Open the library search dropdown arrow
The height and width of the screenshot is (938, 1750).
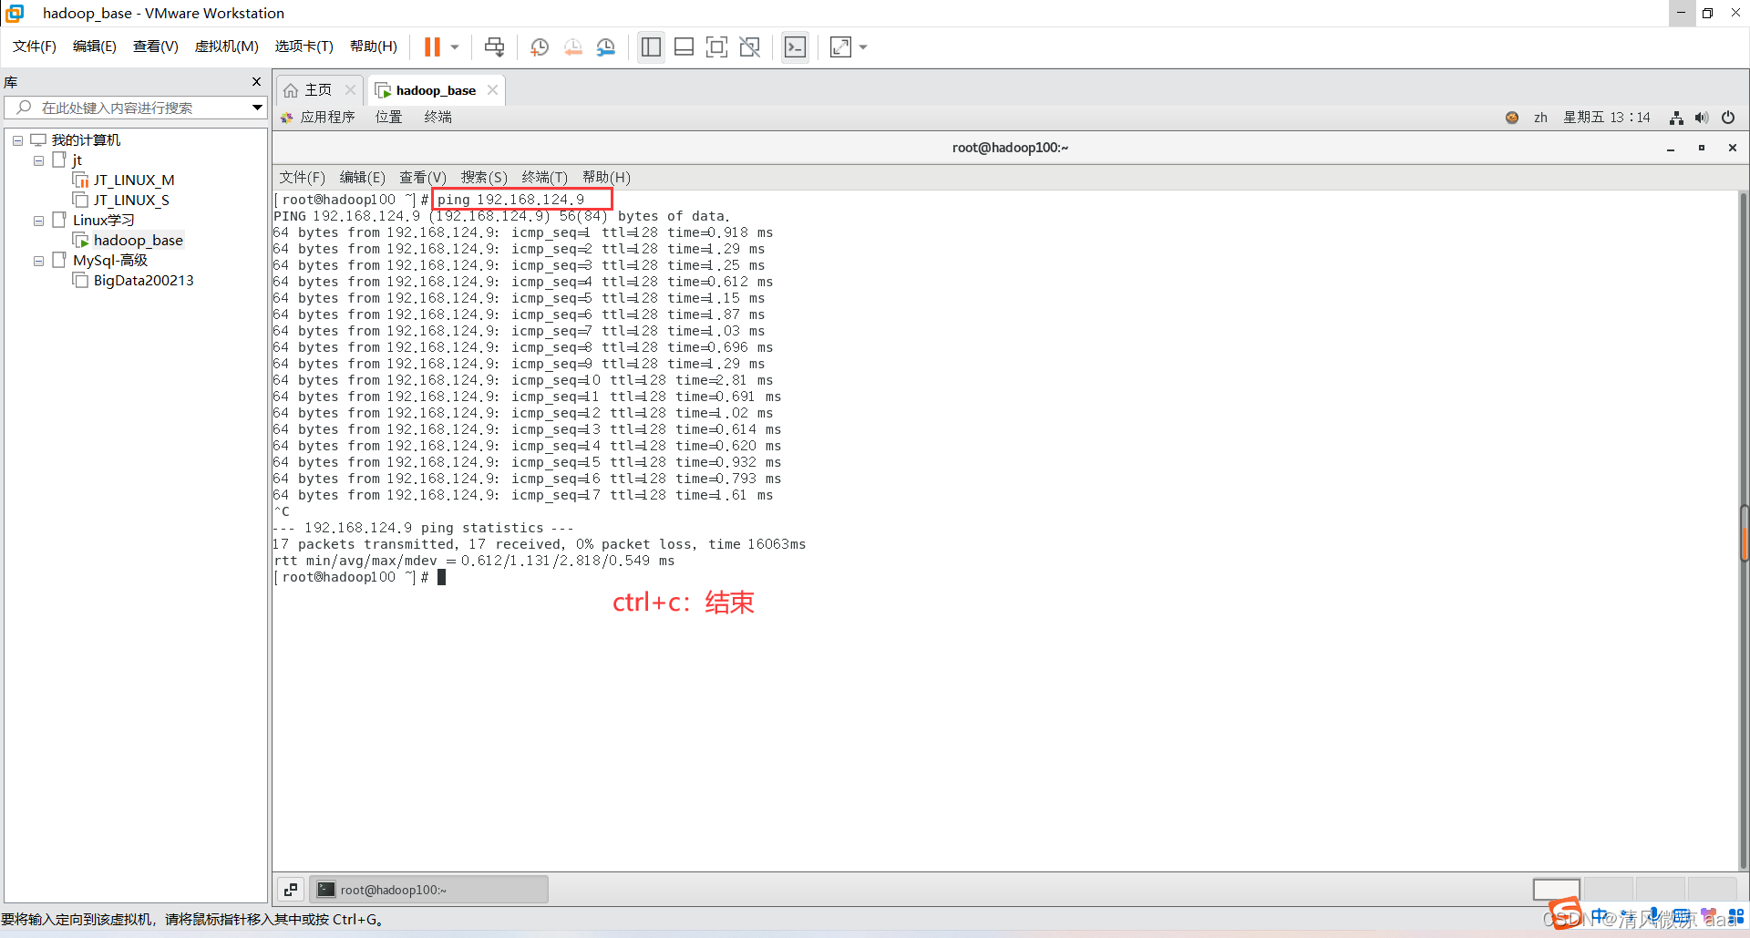point(257,108)
